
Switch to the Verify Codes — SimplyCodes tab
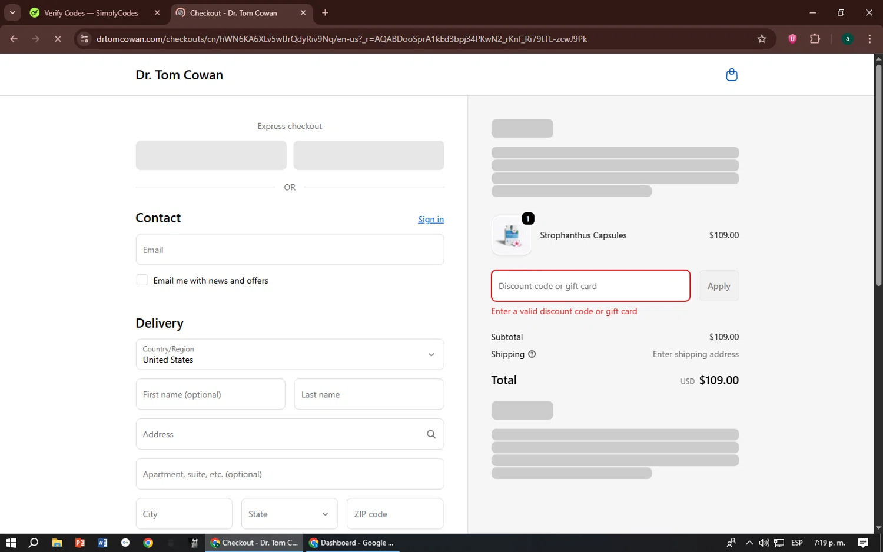click(x=91, y=13)
